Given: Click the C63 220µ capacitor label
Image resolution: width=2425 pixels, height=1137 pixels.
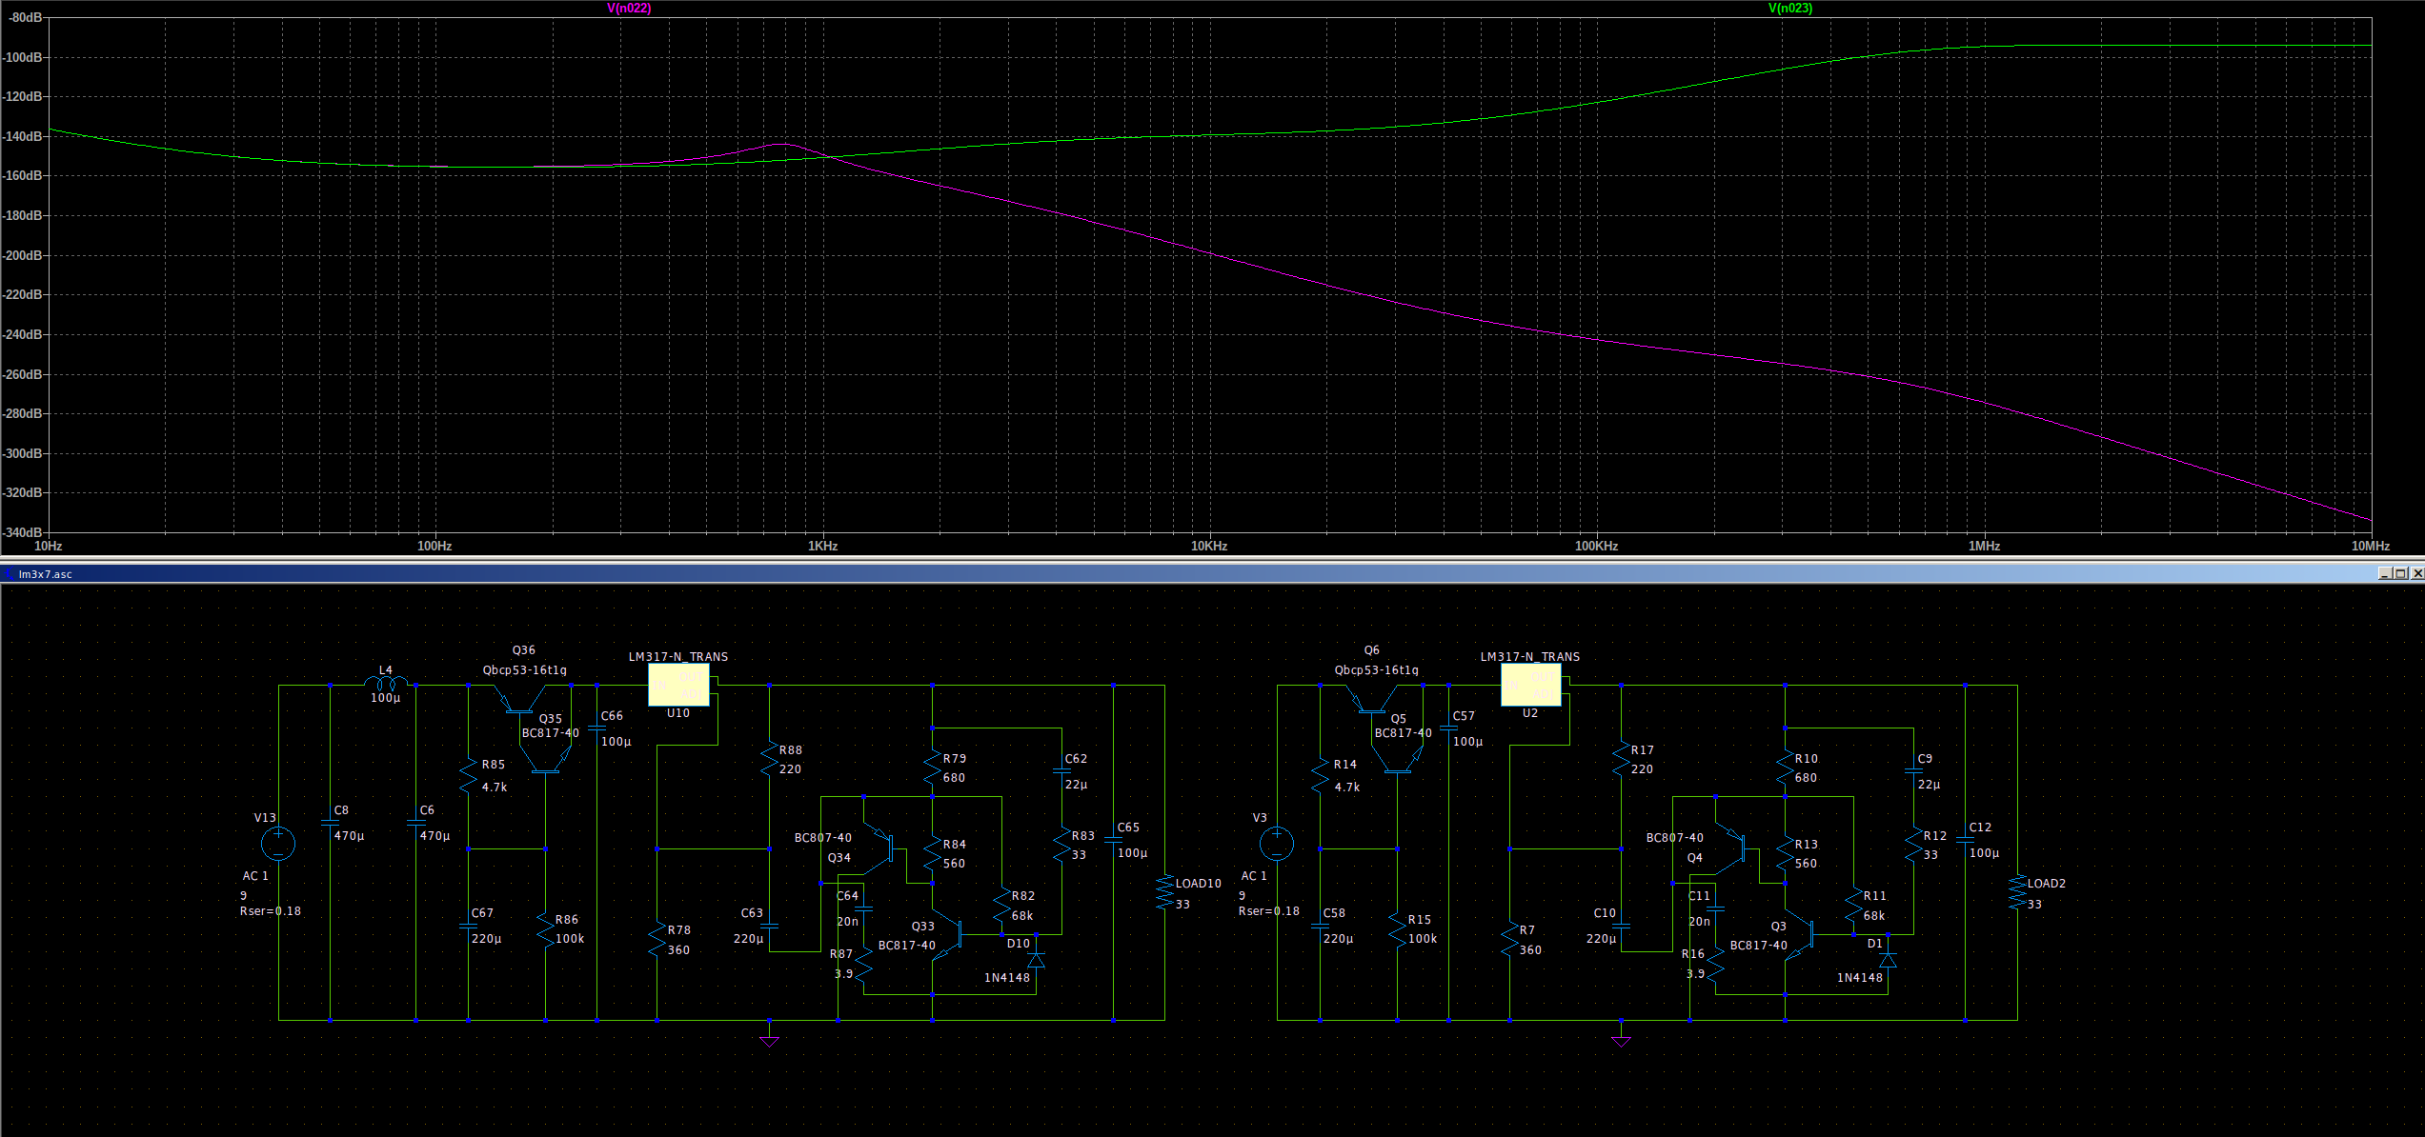Looking at the screenshot, I should click(x=750, y=926).
